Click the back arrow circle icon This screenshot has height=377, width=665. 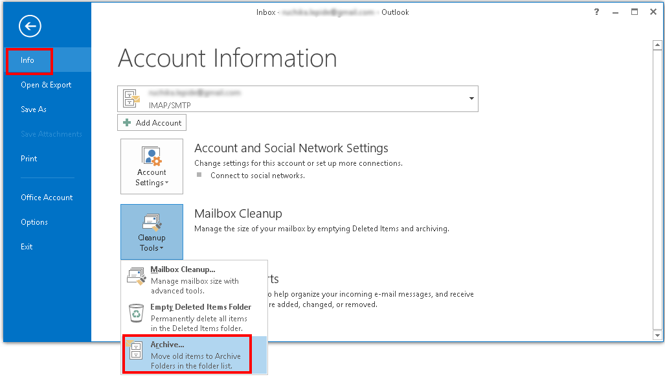coord(30,27)
